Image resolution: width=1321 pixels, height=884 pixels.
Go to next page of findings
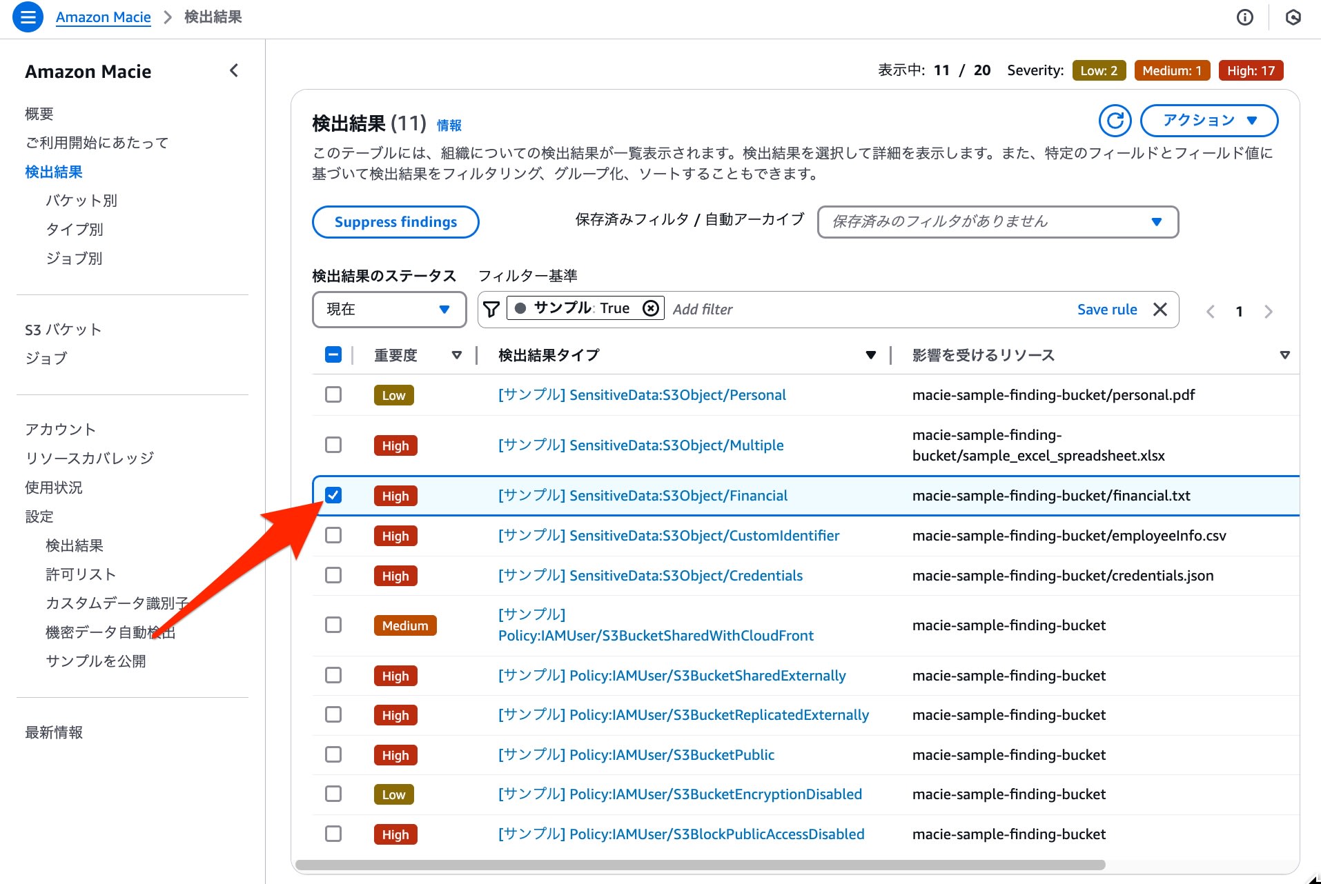[1269, 311]
